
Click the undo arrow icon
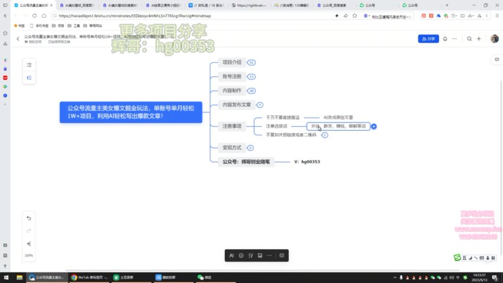click(29, 218)
